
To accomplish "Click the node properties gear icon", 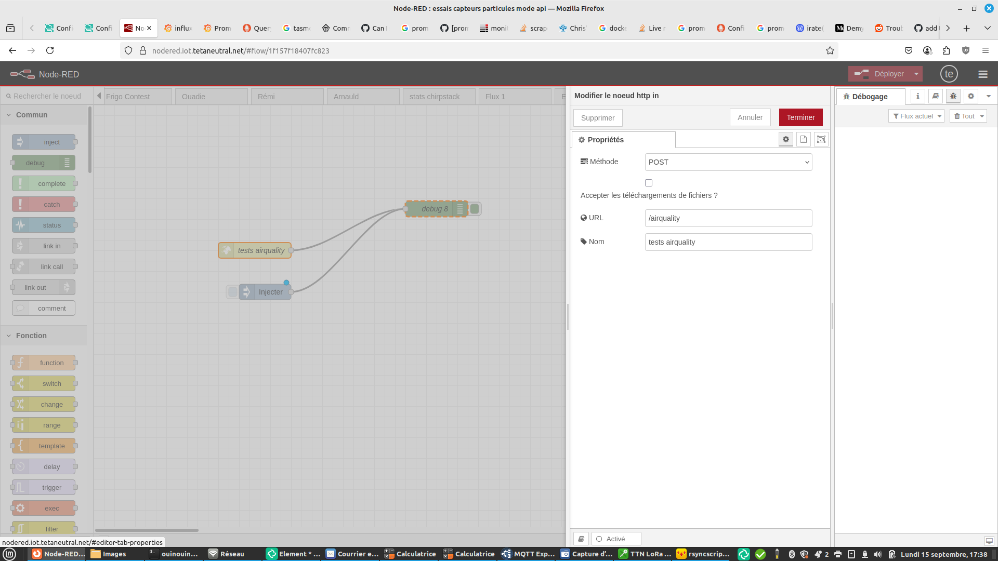I will point(786,139).
